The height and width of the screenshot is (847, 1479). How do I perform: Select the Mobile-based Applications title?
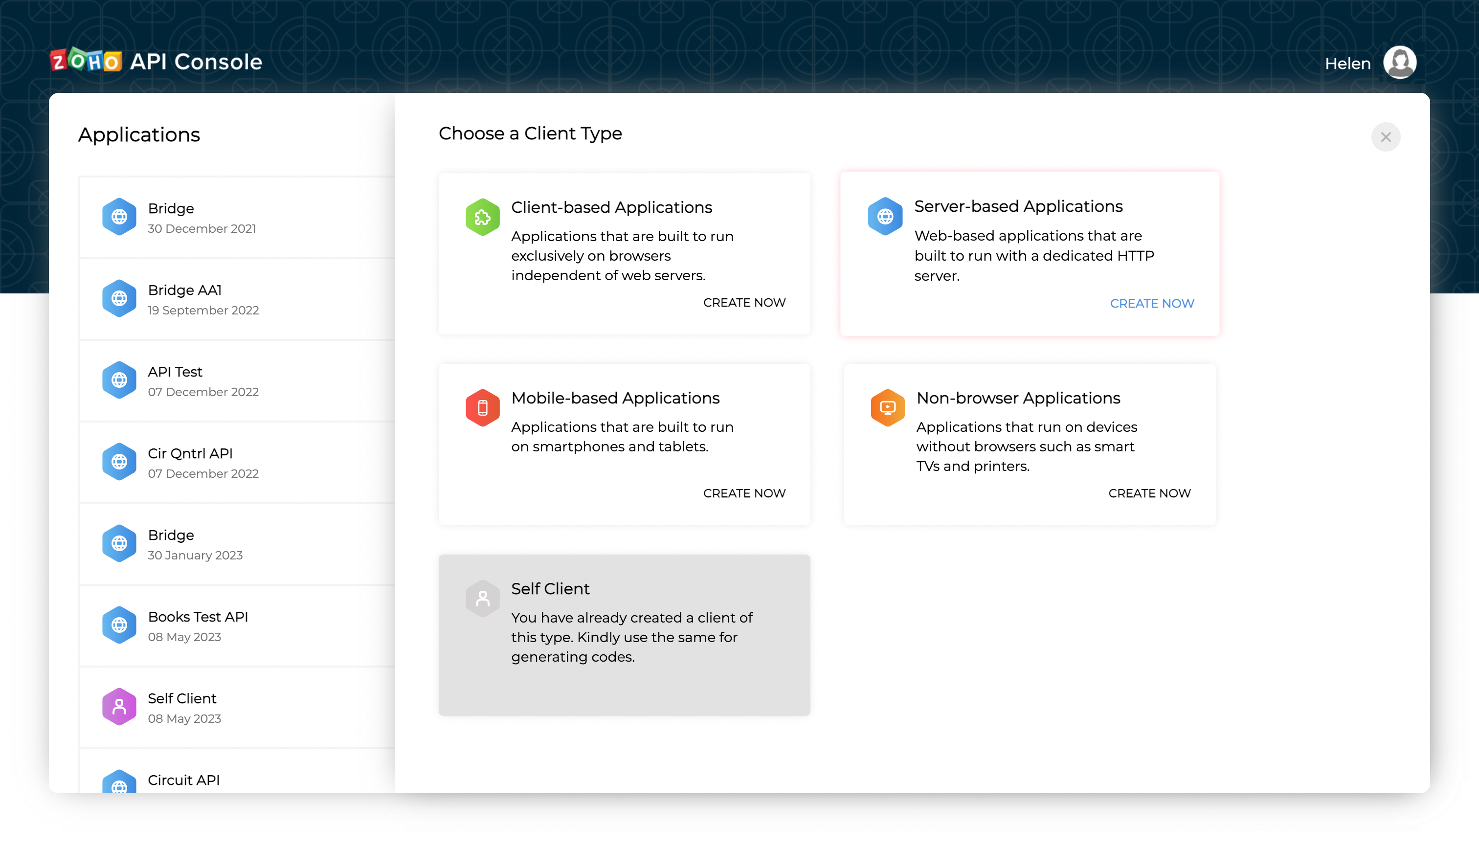(615, 399)
